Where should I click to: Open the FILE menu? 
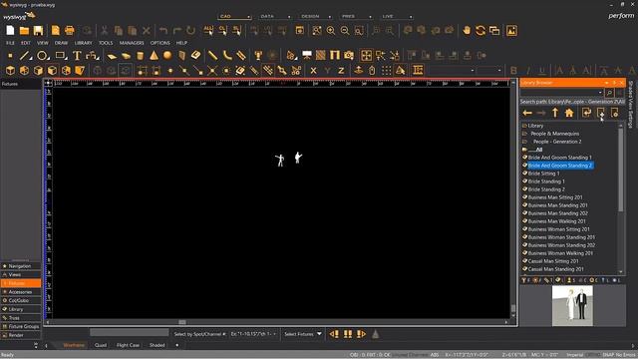click(x=10, y=43)
